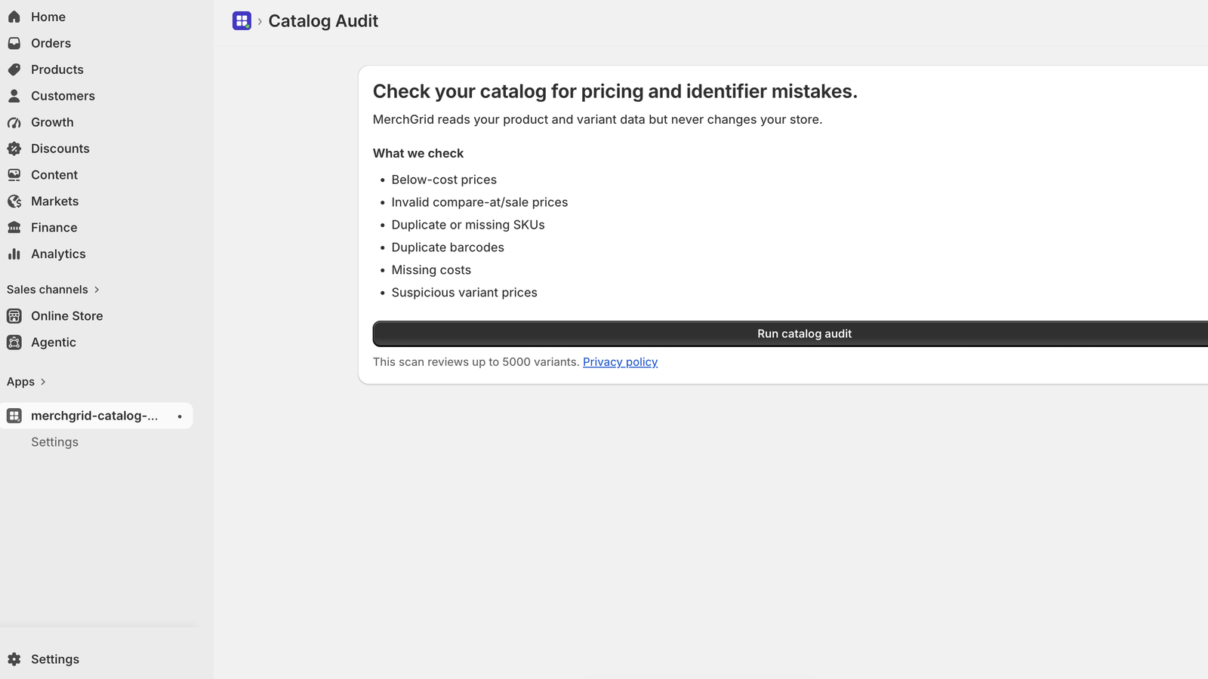Click the Home house icon
1208x679 pixels.
point(14,17)
